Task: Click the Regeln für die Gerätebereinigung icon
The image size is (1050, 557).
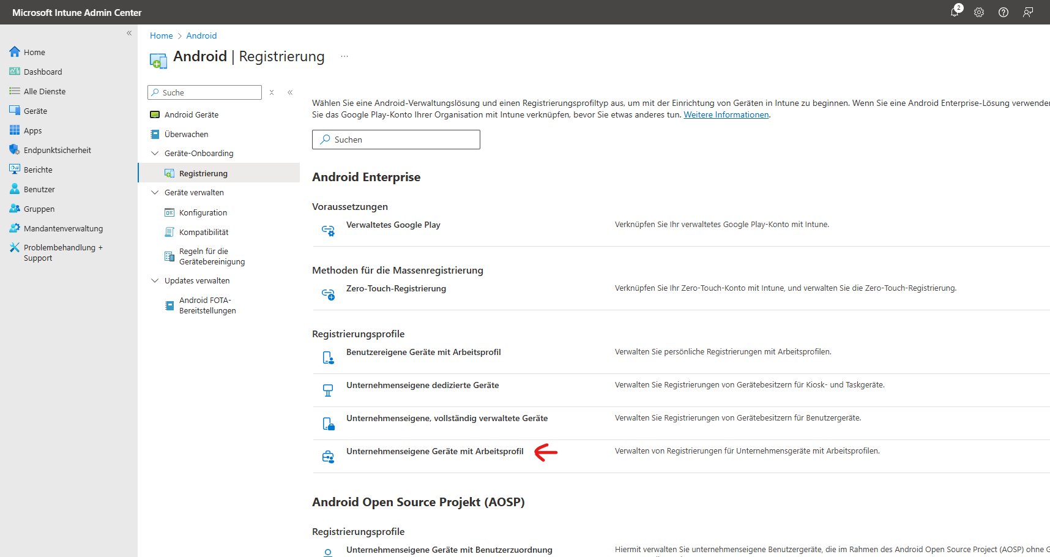Action: click(169, 256)
